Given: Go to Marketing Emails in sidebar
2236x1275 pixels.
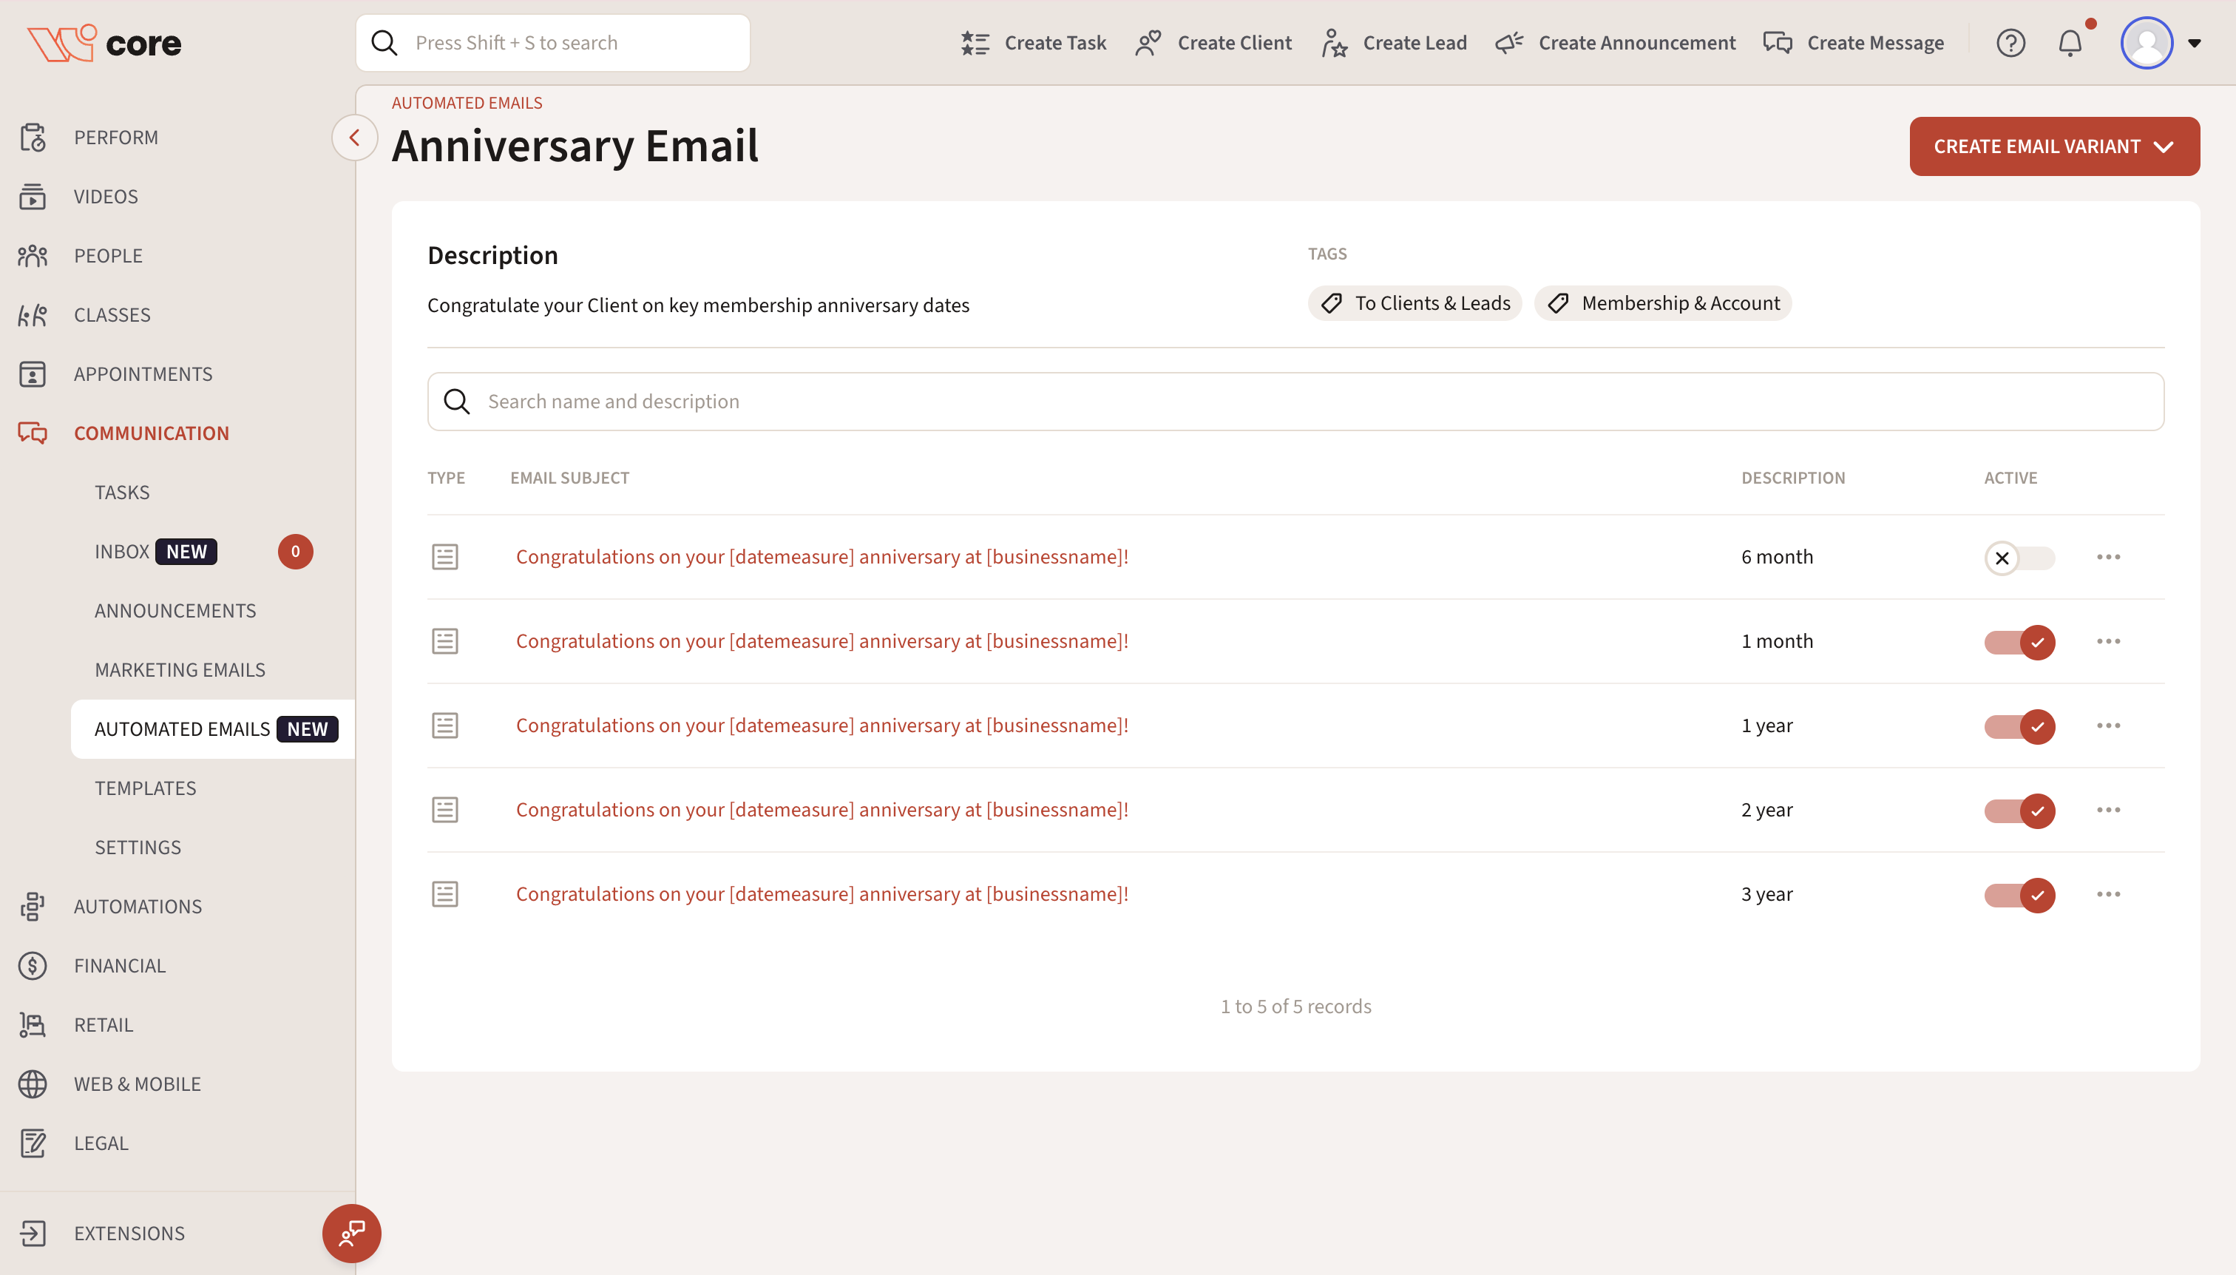Looking at the screenshot, I should tap(180, 670).
